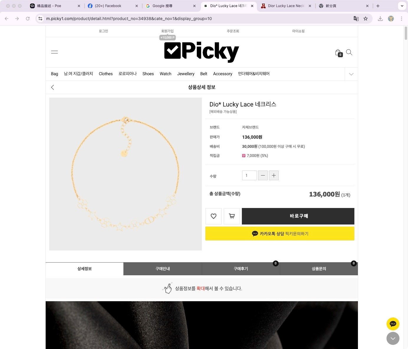This screenshot has height=349, width=408.
Task: Click the 바로구매 buy now button
Action: [298, 216]
